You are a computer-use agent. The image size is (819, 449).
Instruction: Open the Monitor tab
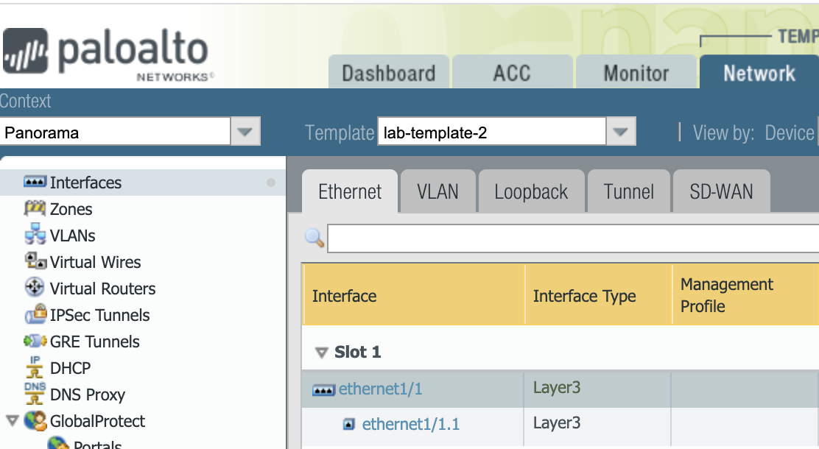click(x=636, y=73)
